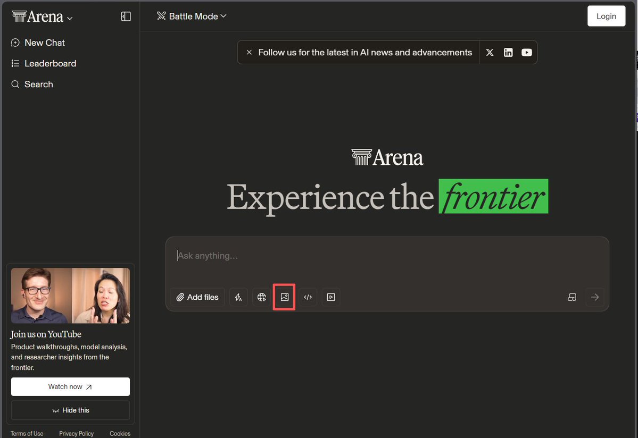Open Arena's YouTube channel icon
The width and height of the screenshot is (638, 438).
526,53
